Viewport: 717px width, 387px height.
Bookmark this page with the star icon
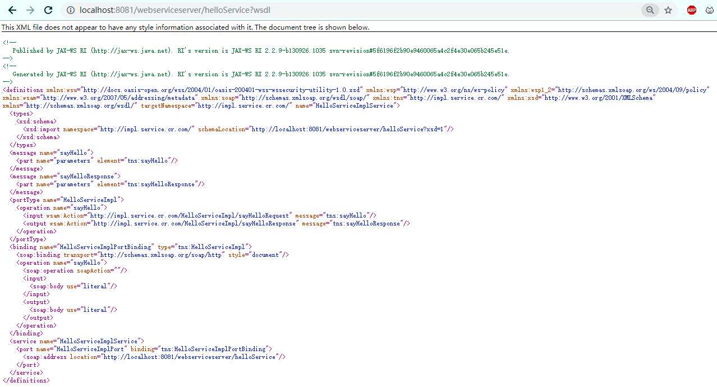click(668, 10)
